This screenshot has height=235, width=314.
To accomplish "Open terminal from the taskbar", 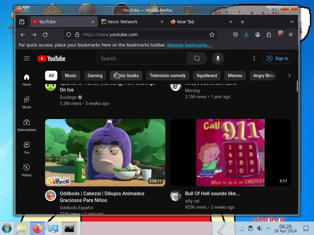I will [x=69, y=228].
